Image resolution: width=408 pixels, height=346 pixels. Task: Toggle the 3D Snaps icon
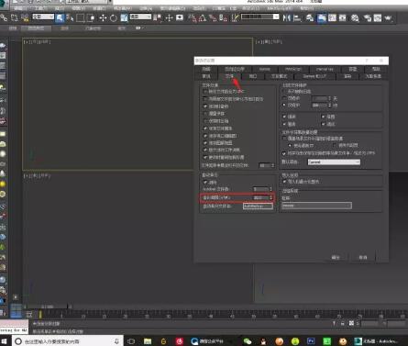click(x=193, y=18)
